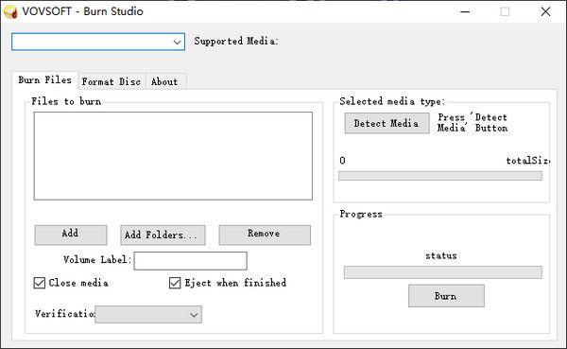Click the 'totalSiz' label
Viewport: 567px width, 349px height.
tap(527, 161)
